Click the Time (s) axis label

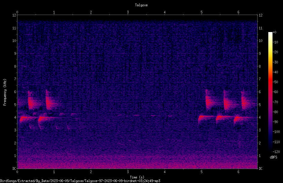(137, 177)
